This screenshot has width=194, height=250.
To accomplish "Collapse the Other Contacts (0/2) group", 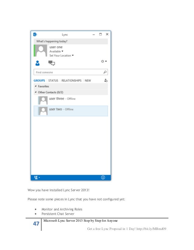I will point(36,92).
